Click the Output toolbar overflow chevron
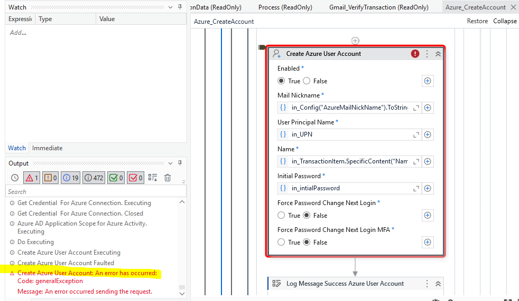Image resolution: width=519 pixels, height=301 pixels. (183, 182)
